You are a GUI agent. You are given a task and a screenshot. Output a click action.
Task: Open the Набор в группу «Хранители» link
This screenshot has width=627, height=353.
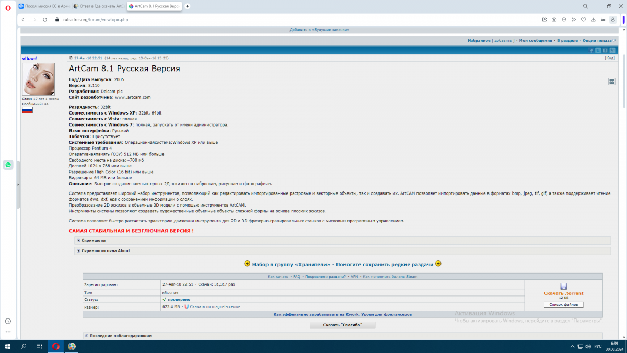343,264
